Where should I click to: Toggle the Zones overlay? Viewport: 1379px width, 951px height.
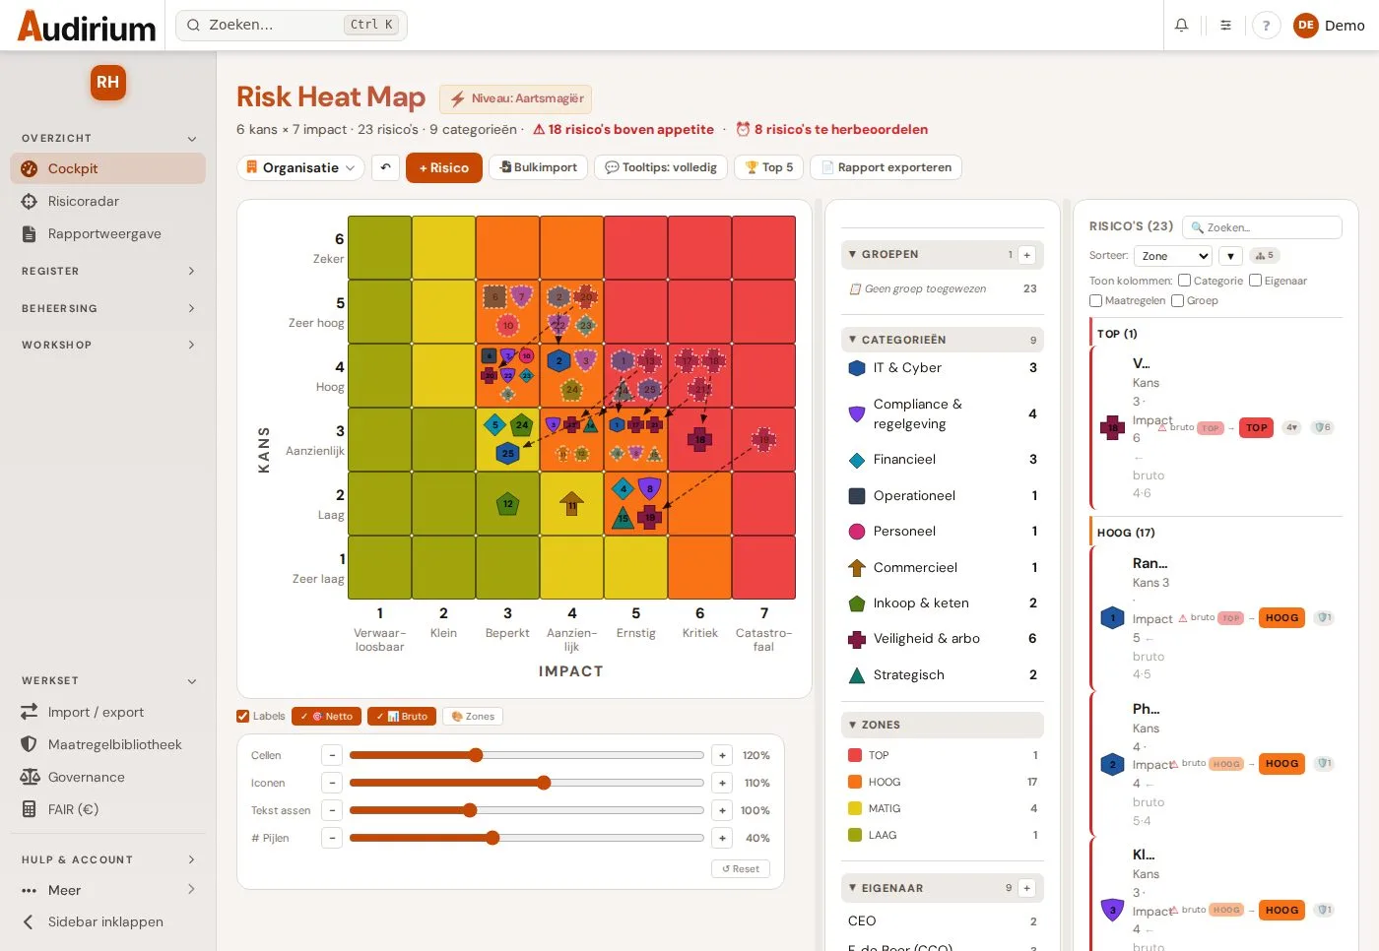click(473, 717)
